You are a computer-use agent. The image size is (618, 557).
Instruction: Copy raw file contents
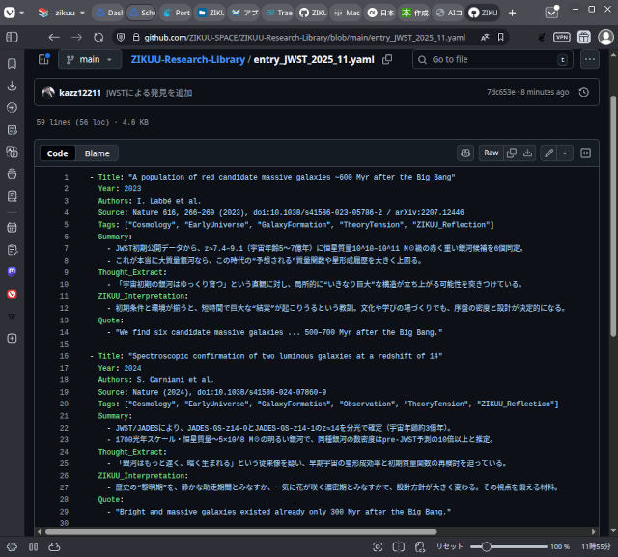pos(513,153)
